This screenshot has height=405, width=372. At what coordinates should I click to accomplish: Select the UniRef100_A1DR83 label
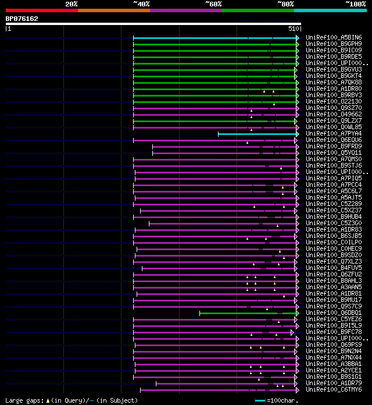[334, 230]
